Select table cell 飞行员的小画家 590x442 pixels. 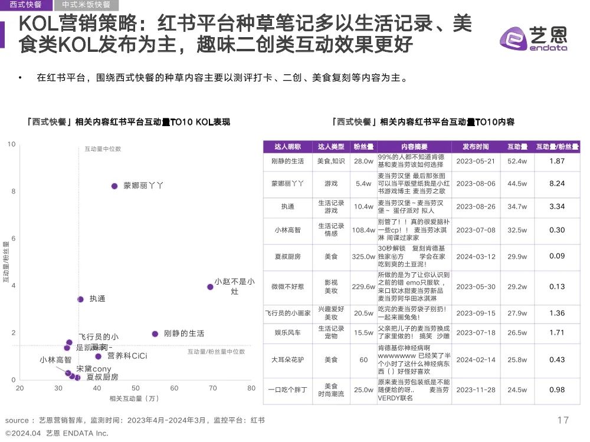[x=288, y=314]
